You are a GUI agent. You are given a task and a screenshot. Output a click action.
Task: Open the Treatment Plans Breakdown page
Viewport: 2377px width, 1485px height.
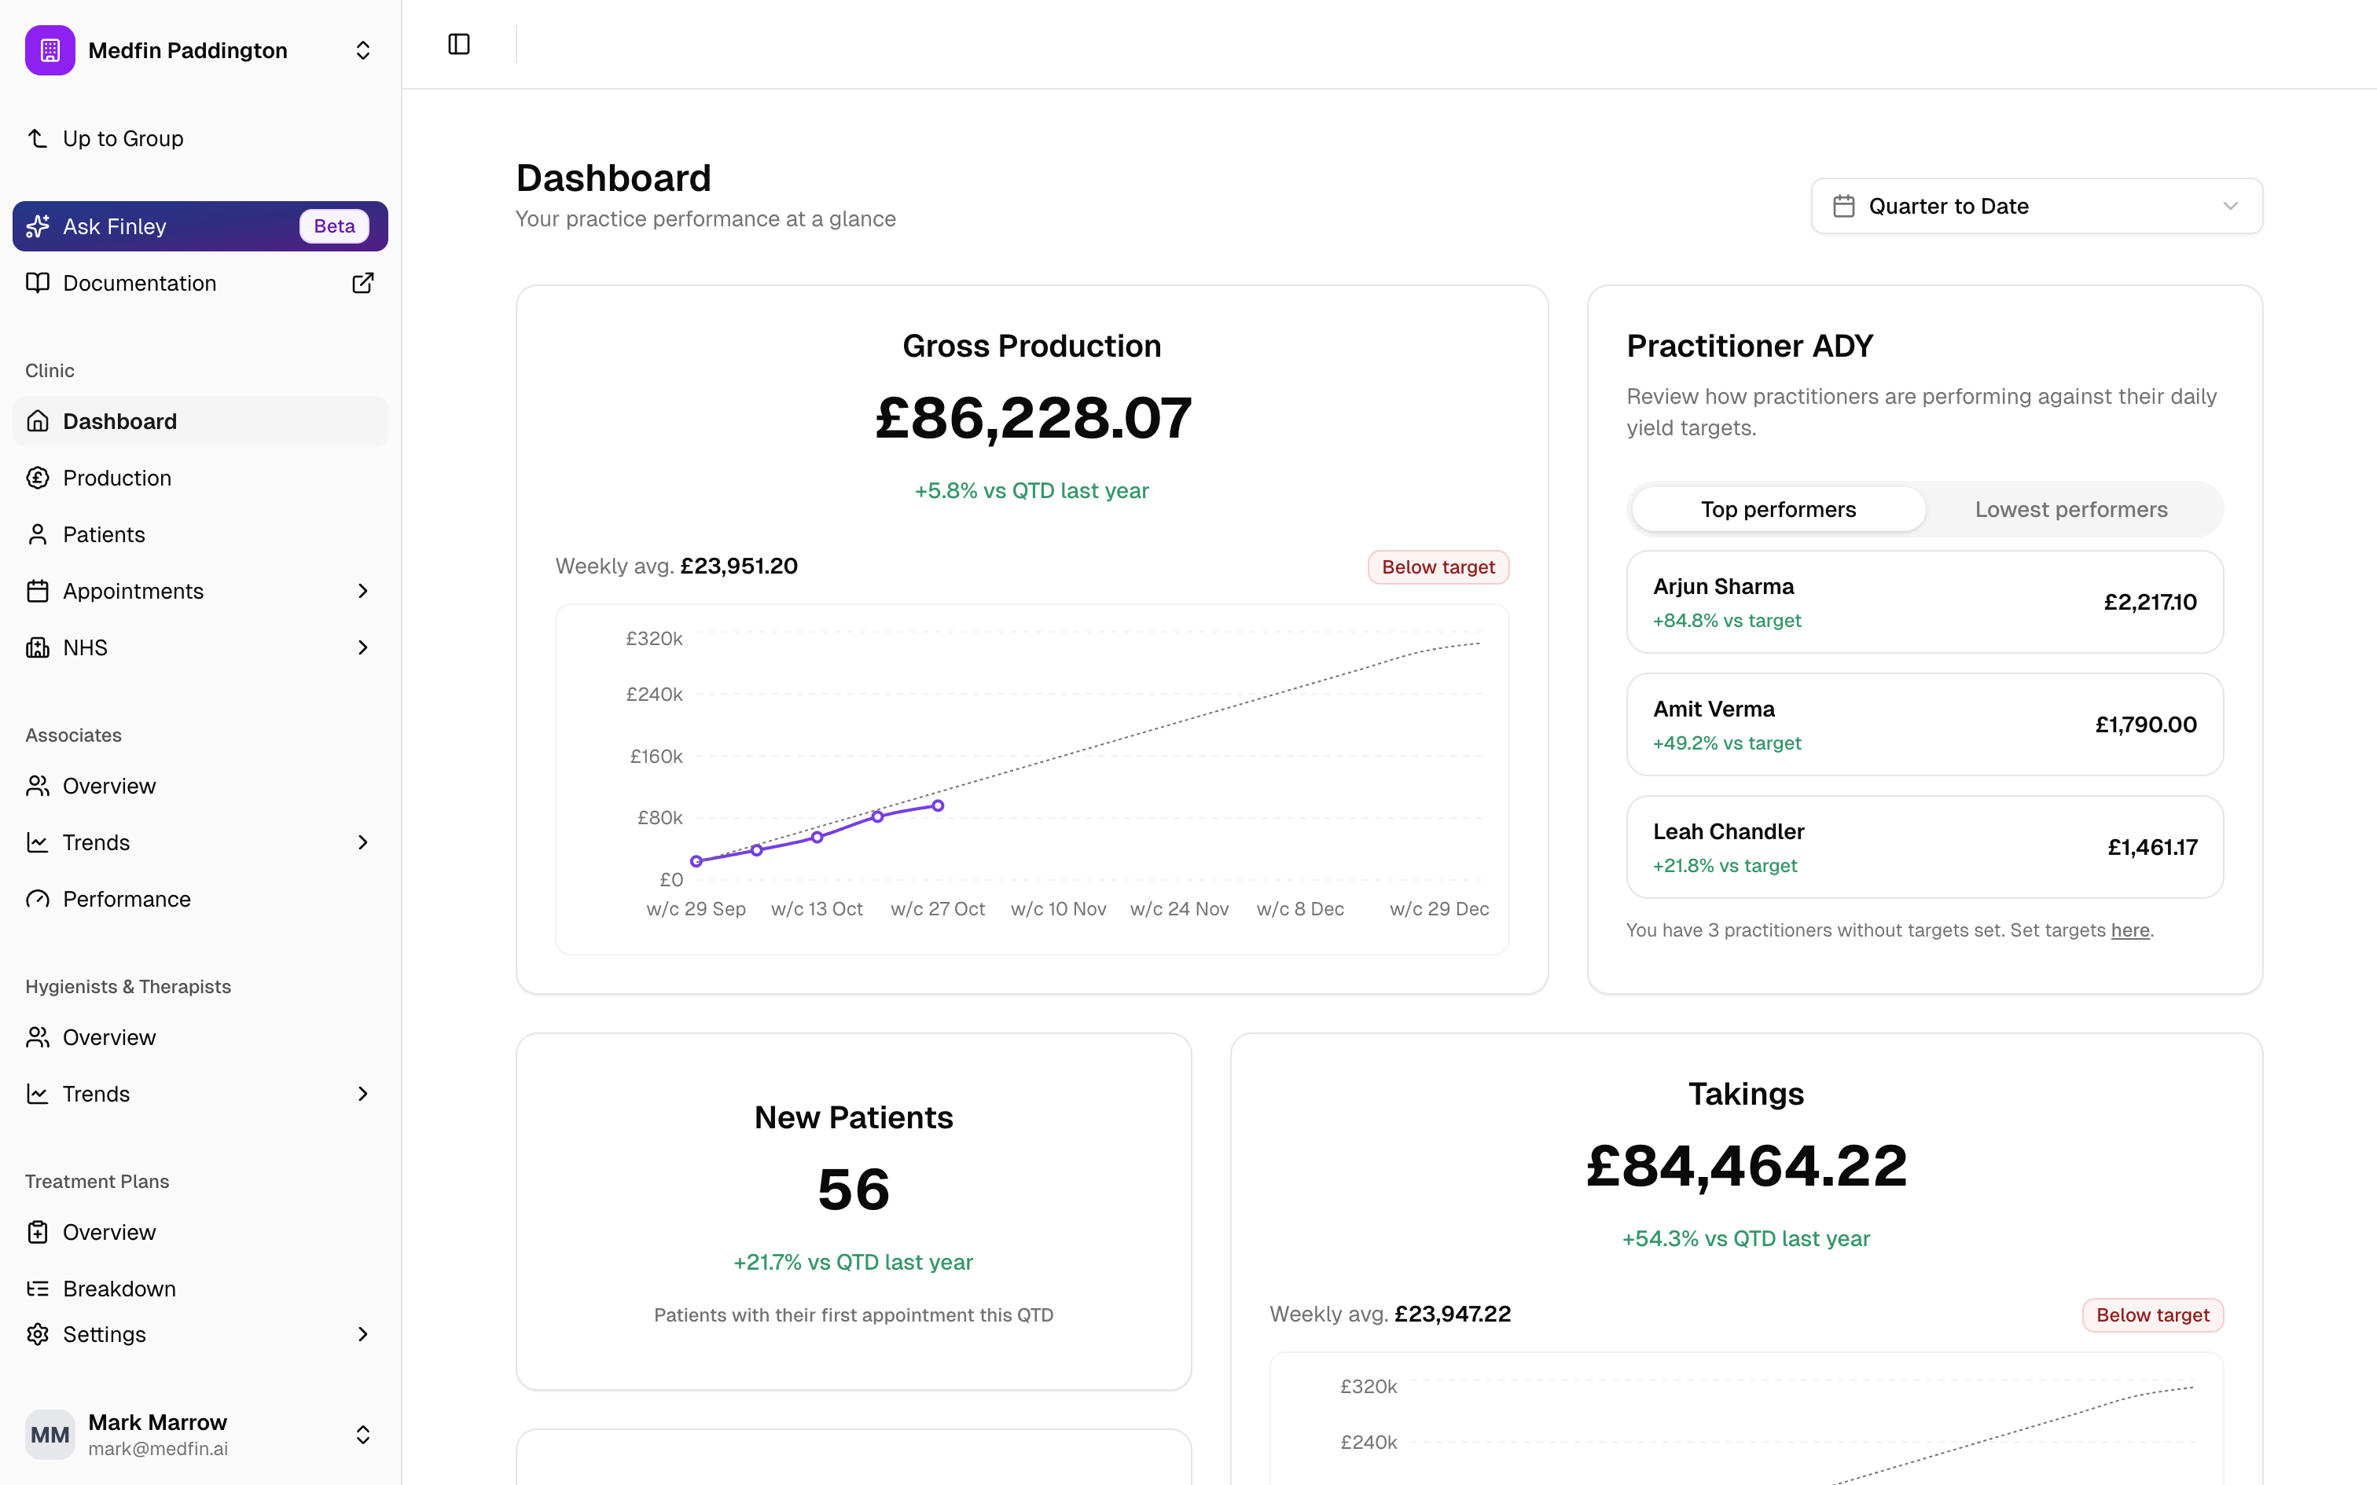click(x=200, y=1289)
